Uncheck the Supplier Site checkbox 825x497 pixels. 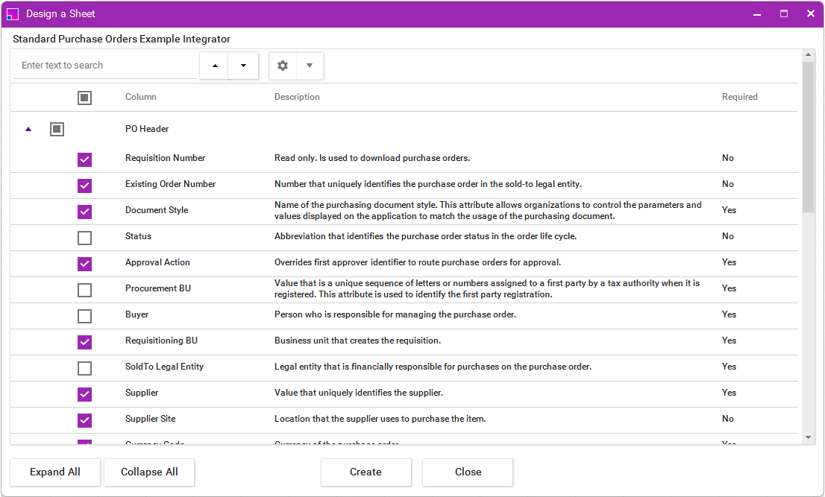click(x=85, y=420)
